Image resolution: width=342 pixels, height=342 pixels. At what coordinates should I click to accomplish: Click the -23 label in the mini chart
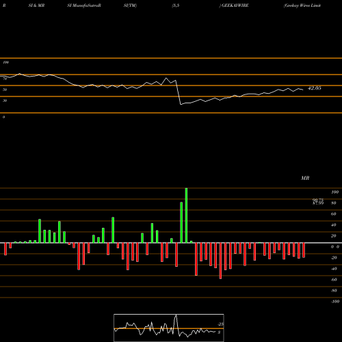(x=221, y=324)
